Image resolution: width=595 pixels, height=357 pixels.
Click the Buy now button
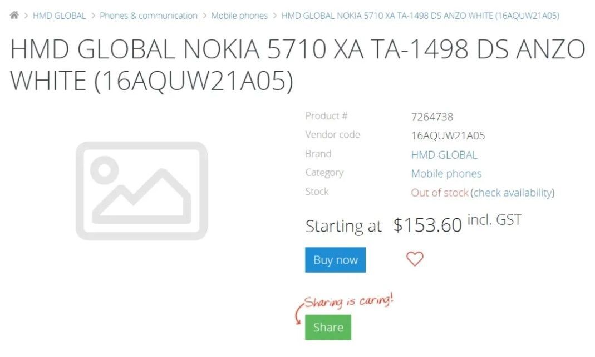pyautogui.click(x=335, y=259)
